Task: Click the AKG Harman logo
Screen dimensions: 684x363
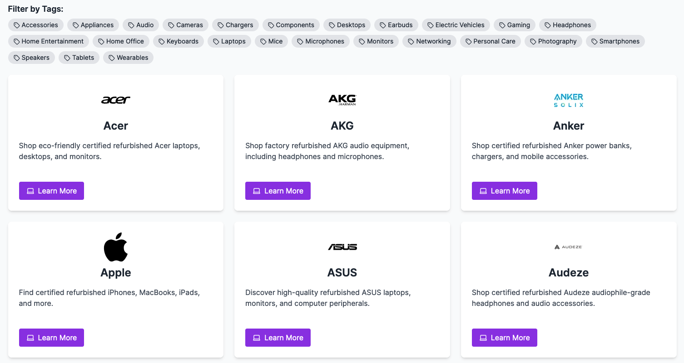Action: (x=342, y=100)
